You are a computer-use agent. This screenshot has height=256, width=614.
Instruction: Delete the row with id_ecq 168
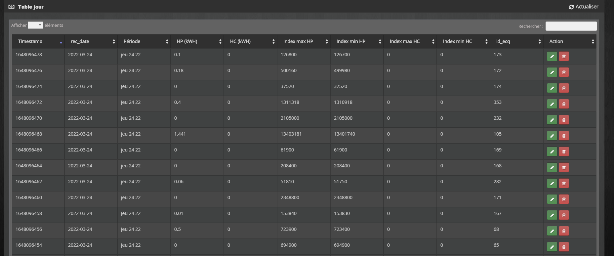pos(564,167)
